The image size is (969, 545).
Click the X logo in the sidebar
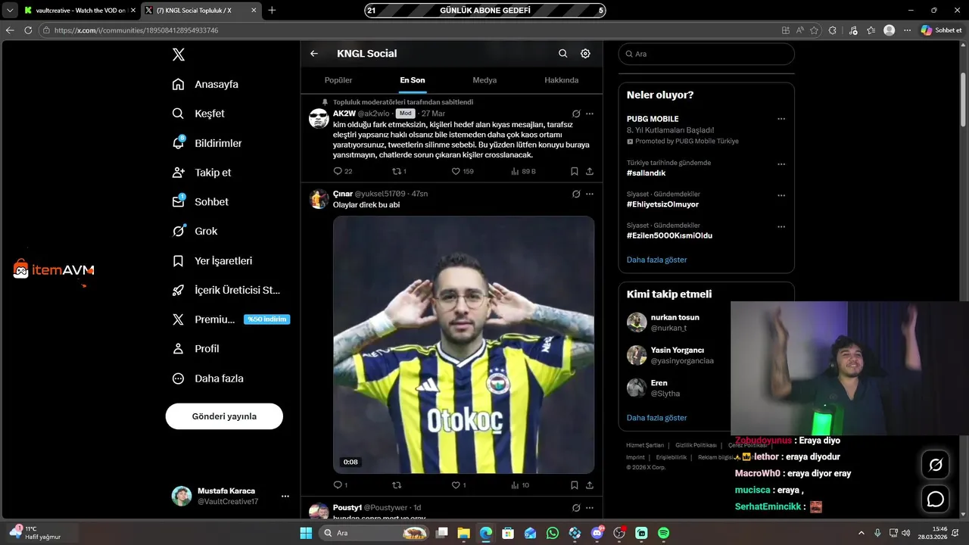point(178,54)
